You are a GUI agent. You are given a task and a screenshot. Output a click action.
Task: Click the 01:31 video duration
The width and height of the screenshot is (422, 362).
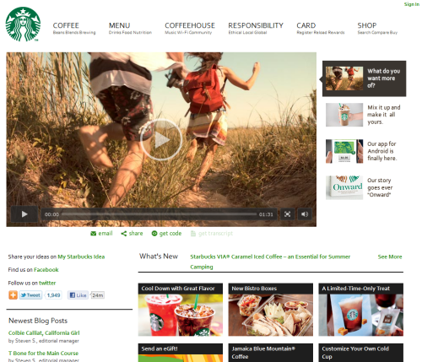point(266,214)
